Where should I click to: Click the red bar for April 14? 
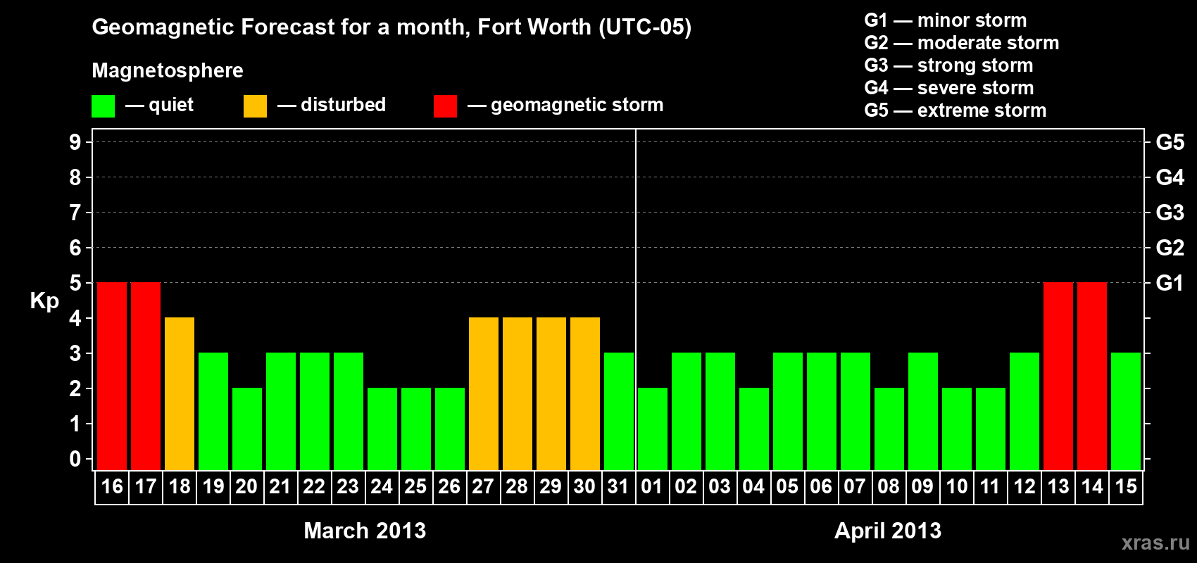tap(1092, 376)
